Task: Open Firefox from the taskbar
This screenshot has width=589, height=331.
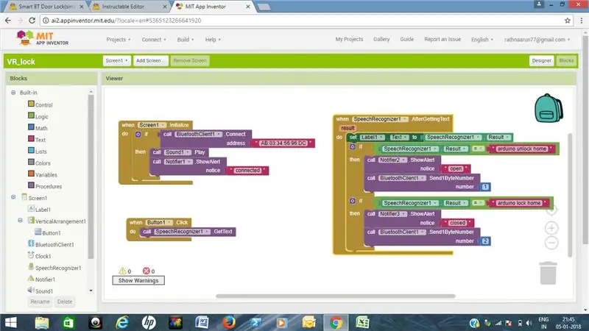Action: pos(228,323)
